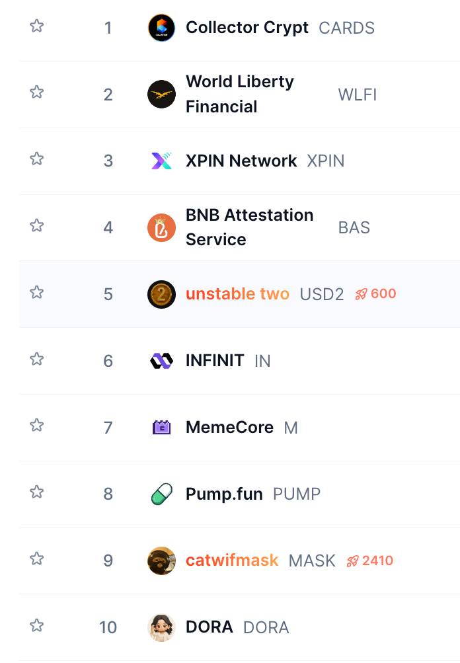
Task: Click the MemeCore purple logo icon
Action: click(161, 427)
